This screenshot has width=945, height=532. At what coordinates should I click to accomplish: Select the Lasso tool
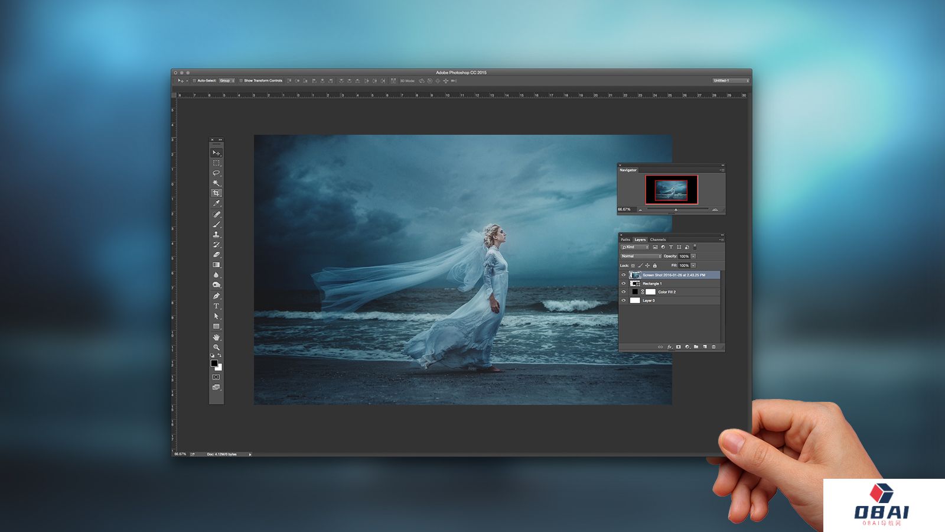pyautogui.click(x=216, y=173)
